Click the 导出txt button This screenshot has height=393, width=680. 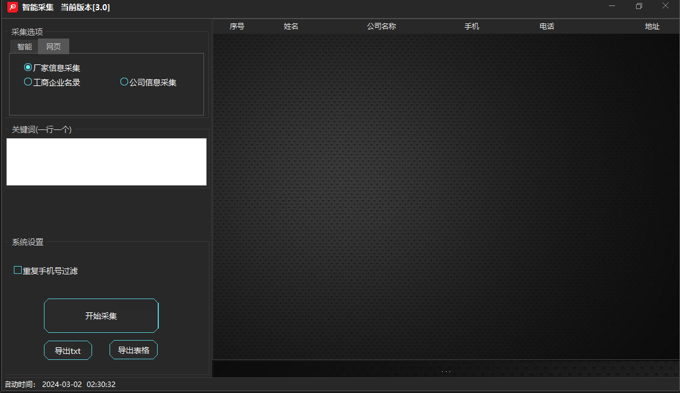68,350
